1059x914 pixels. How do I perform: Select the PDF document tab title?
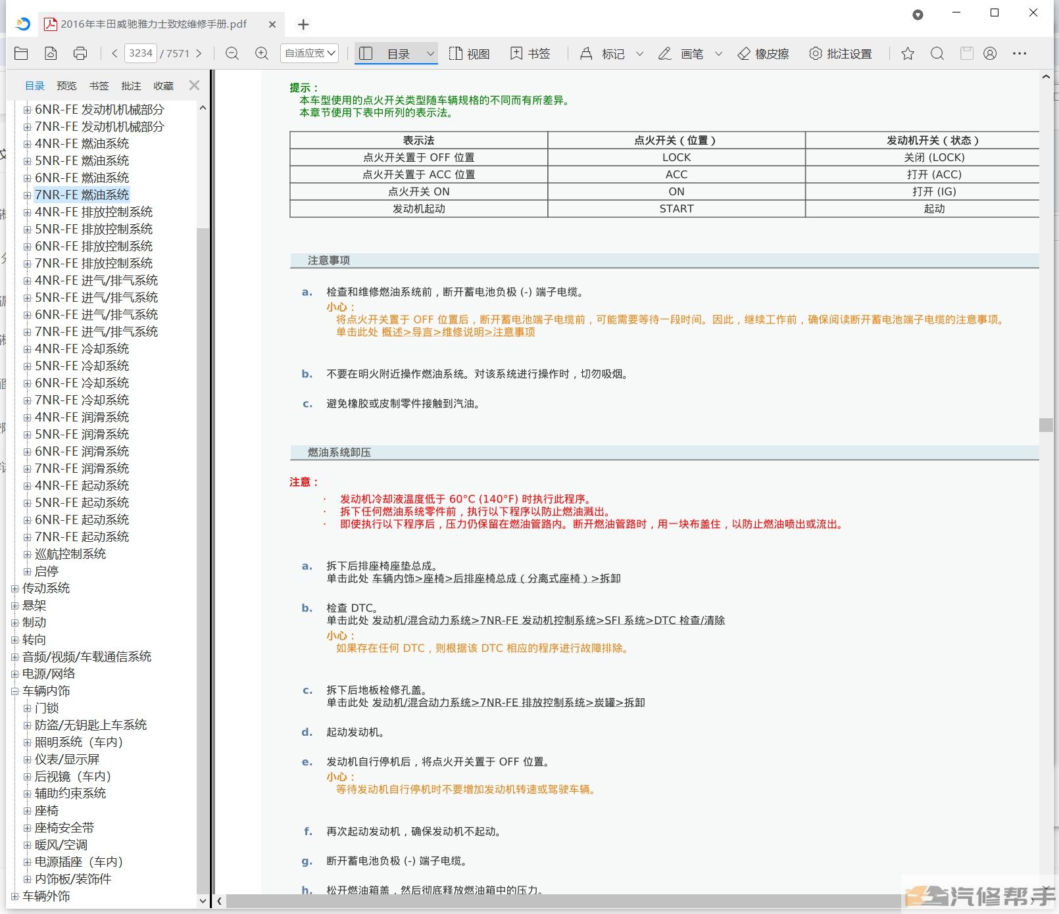pos(154,24)
